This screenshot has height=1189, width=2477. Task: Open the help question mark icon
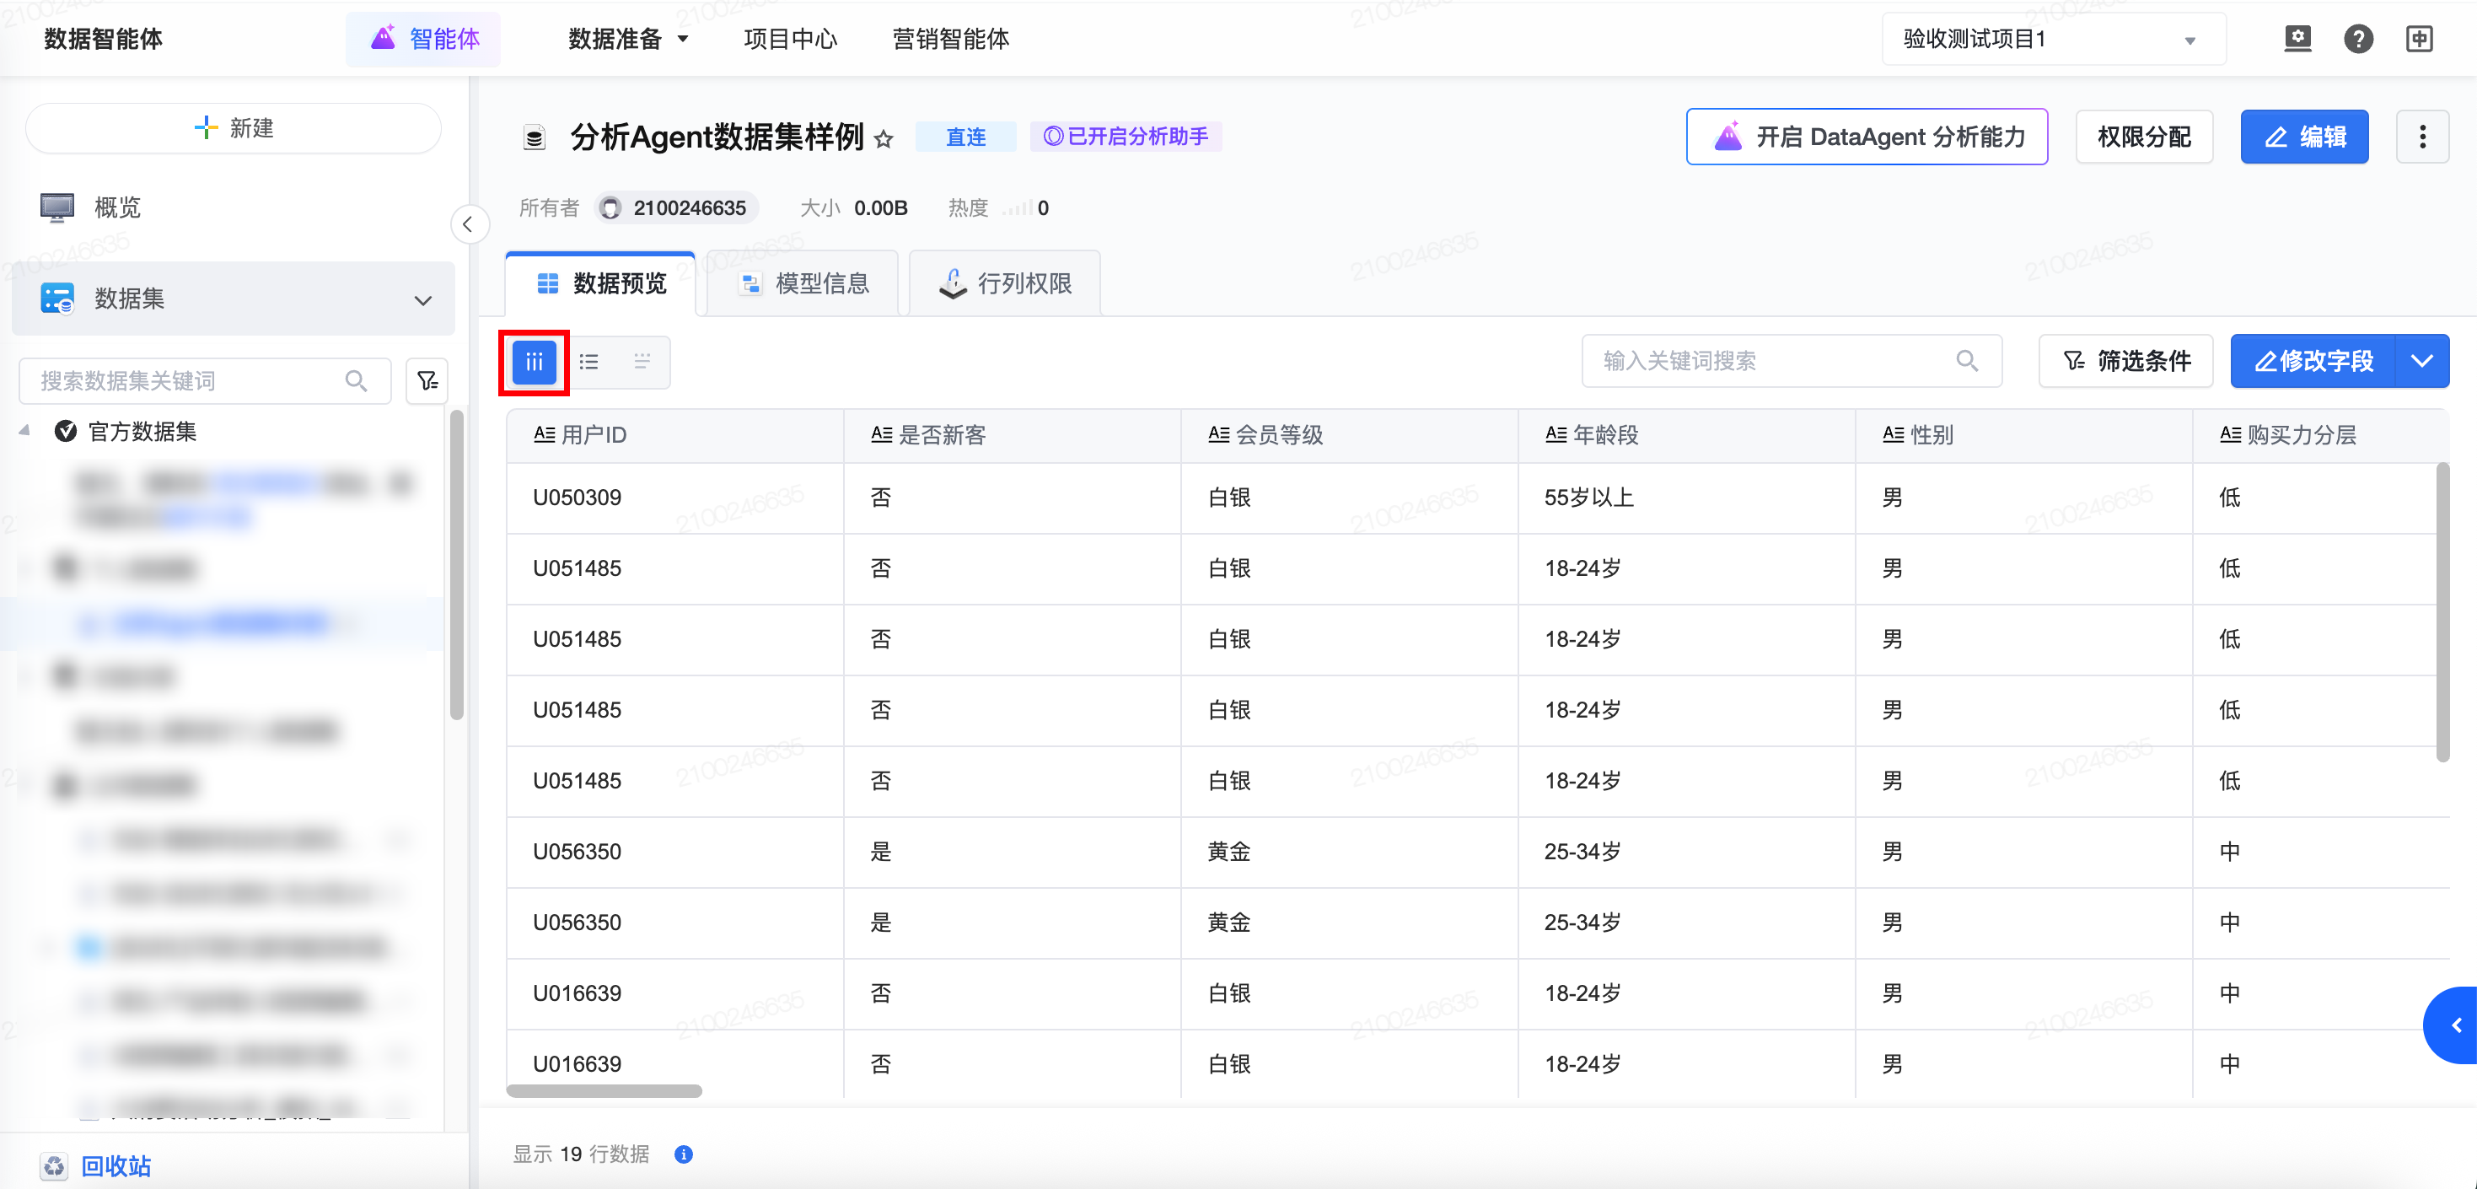point(2358,39)
